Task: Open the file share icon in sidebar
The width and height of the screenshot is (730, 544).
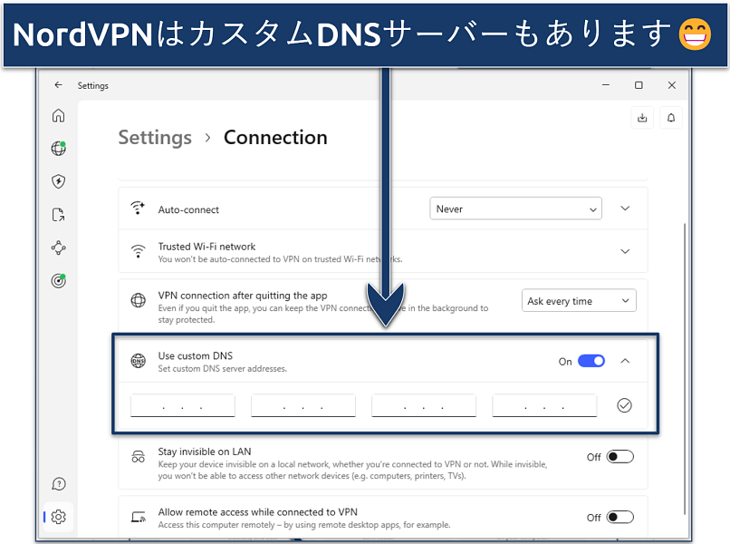Action: click(x=59, y=215)
